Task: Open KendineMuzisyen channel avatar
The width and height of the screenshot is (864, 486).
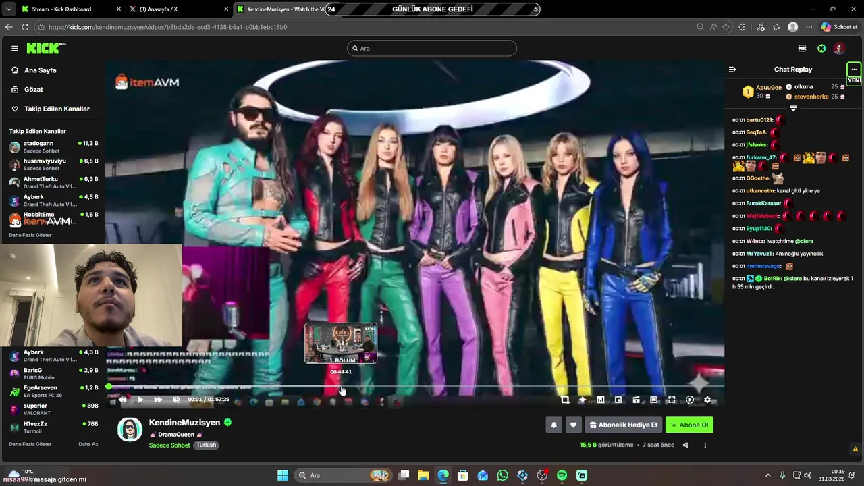Action: point(130,429)
